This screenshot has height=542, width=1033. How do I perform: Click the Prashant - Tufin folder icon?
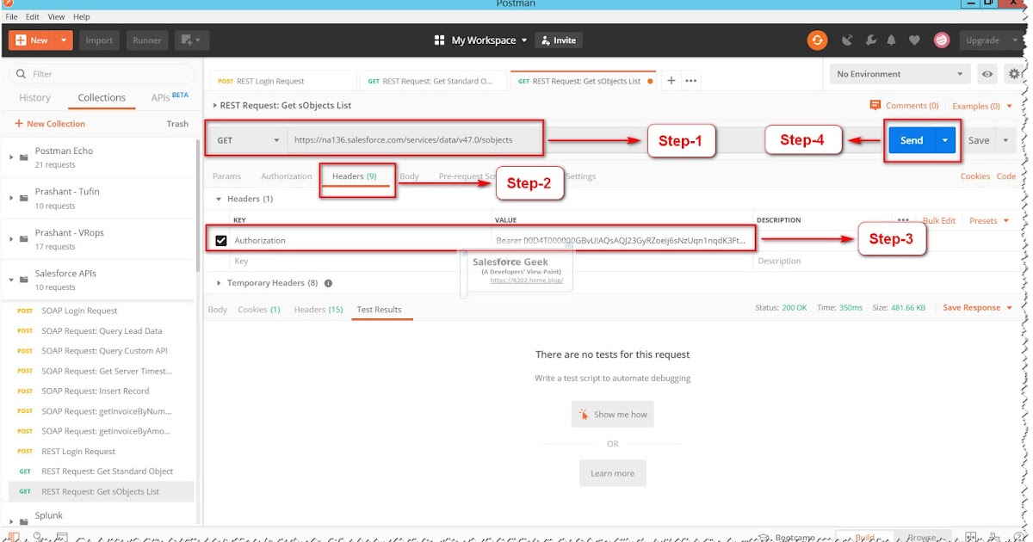tap(23, 198)
